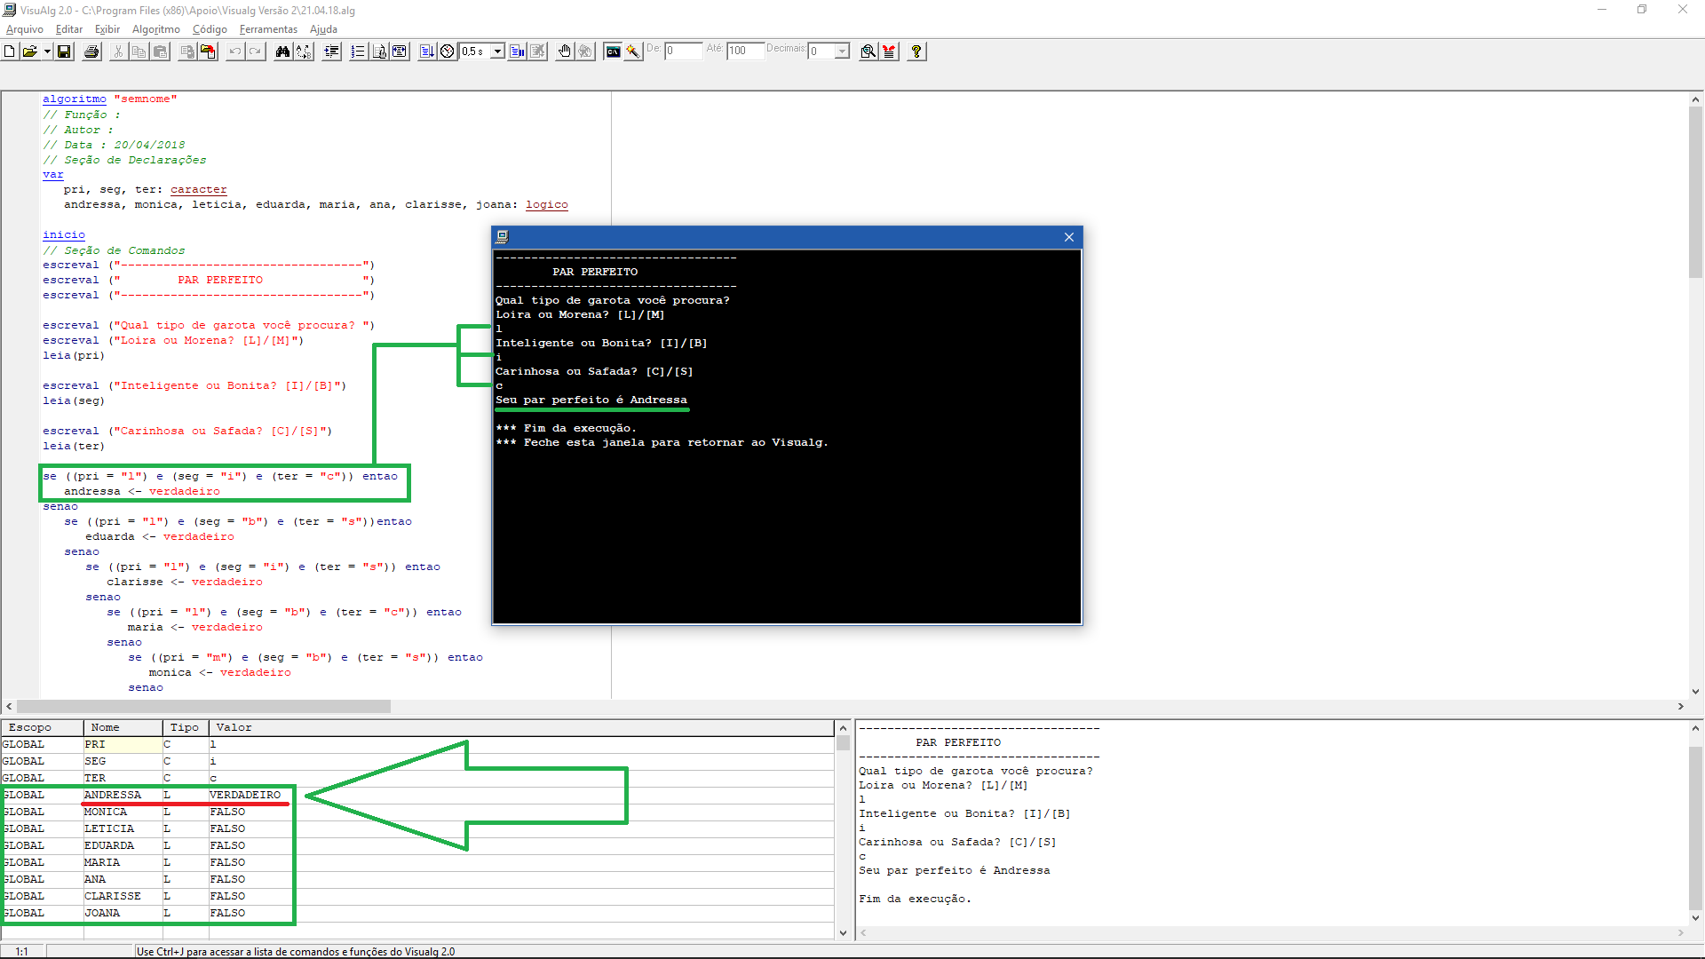Open the Find and Replace tool
Image resolution: width=1705 pixels, height=959 pixels.
304,52
